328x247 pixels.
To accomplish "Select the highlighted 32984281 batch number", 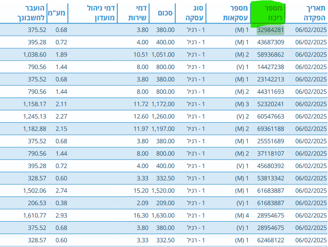I will pos(270,30).
